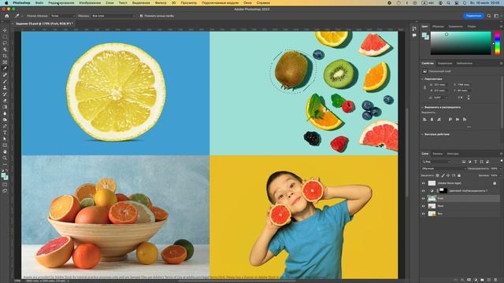Click the macOS Control Center icon

457,2
